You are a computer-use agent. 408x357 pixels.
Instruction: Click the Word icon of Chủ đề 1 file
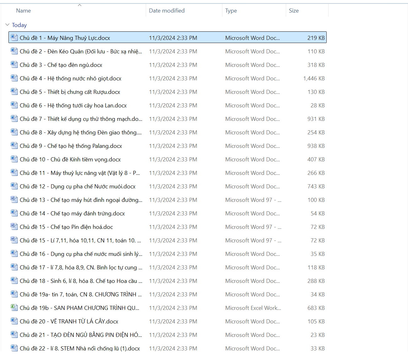[14, 38]
